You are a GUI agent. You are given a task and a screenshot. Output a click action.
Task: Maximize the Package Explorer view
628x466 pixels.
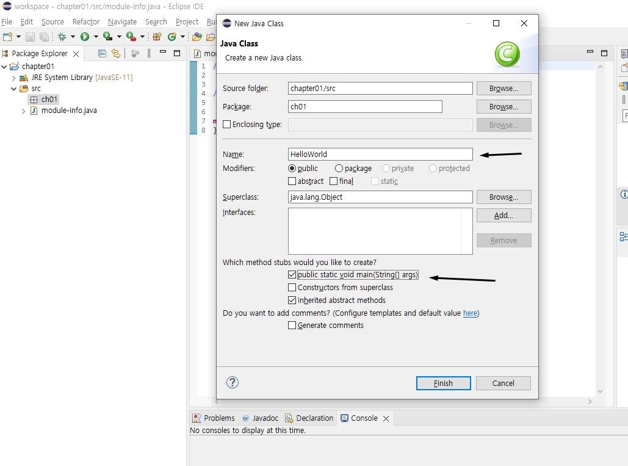[177, 53]
